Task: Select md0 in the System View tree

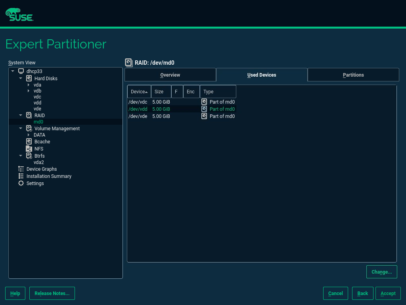Action: pyautogui.click(x=38, y=122)
